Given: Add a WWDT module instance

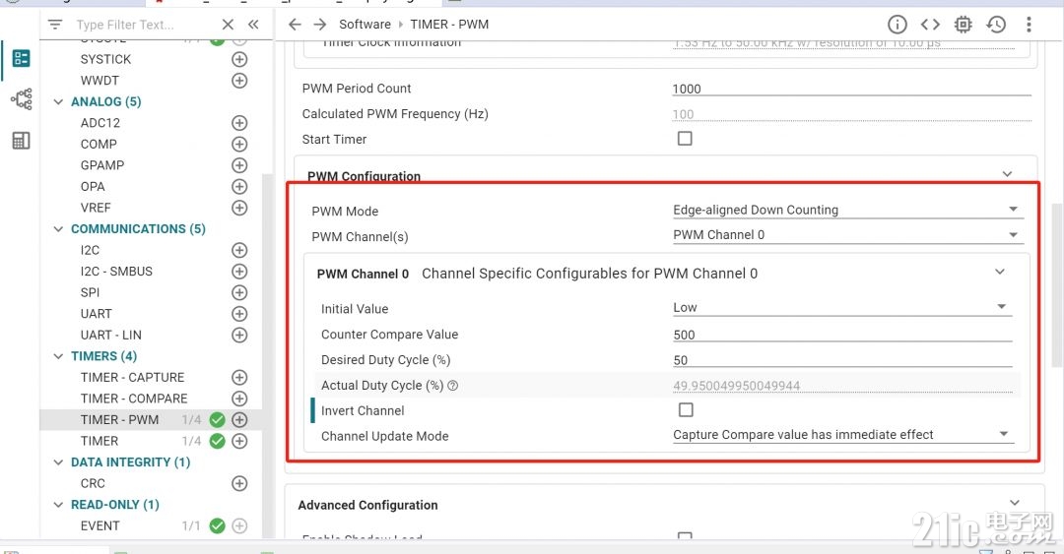Looking at the screenshot, I should (x=239, y=81).
